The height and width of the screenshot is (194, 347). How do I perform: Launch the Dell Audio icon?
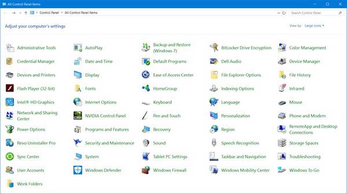pos(214,62)
